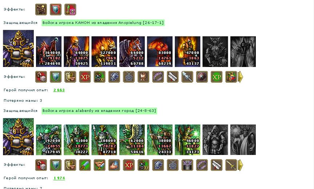Click the purple ring effect in KAHOH's row

158,77
